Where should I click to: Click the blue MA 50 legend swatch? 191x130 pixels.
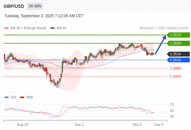pyautogui.click(x=52, y=28)
